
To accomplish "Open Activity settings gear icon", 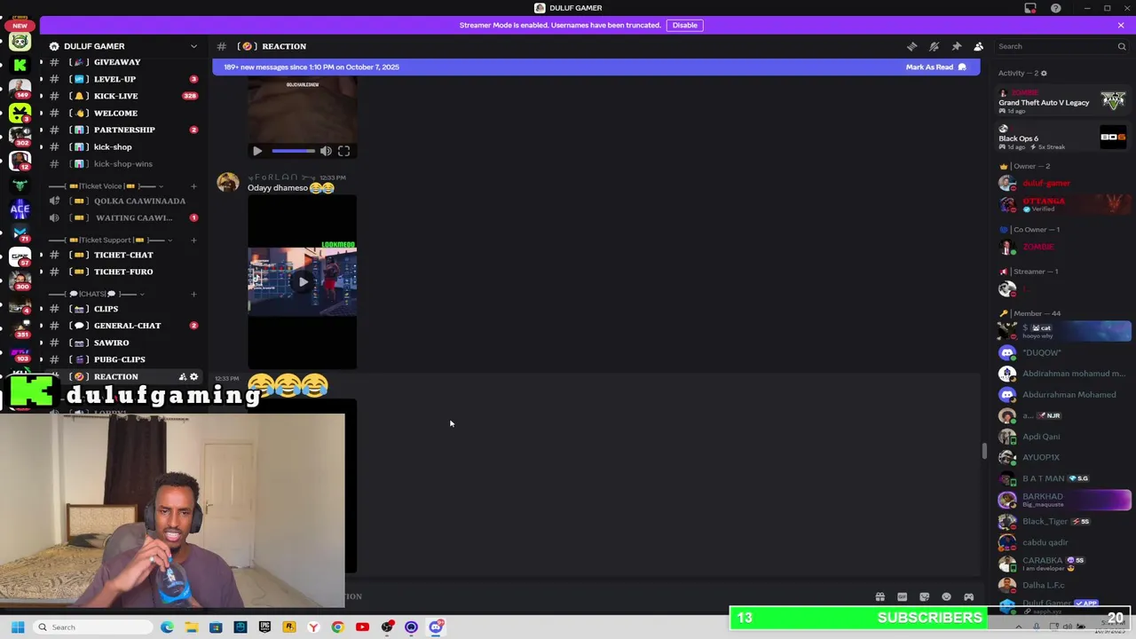I will [1044, 73].
